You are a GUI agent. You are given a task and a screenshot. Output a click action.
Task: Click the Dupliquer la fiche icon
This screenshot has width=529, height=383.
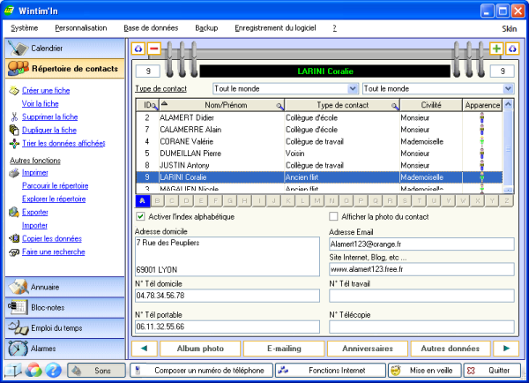14,130
